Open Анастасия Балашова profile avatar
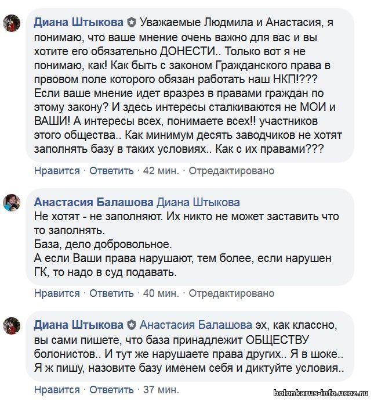374x402 pixels. coord(12,203)
